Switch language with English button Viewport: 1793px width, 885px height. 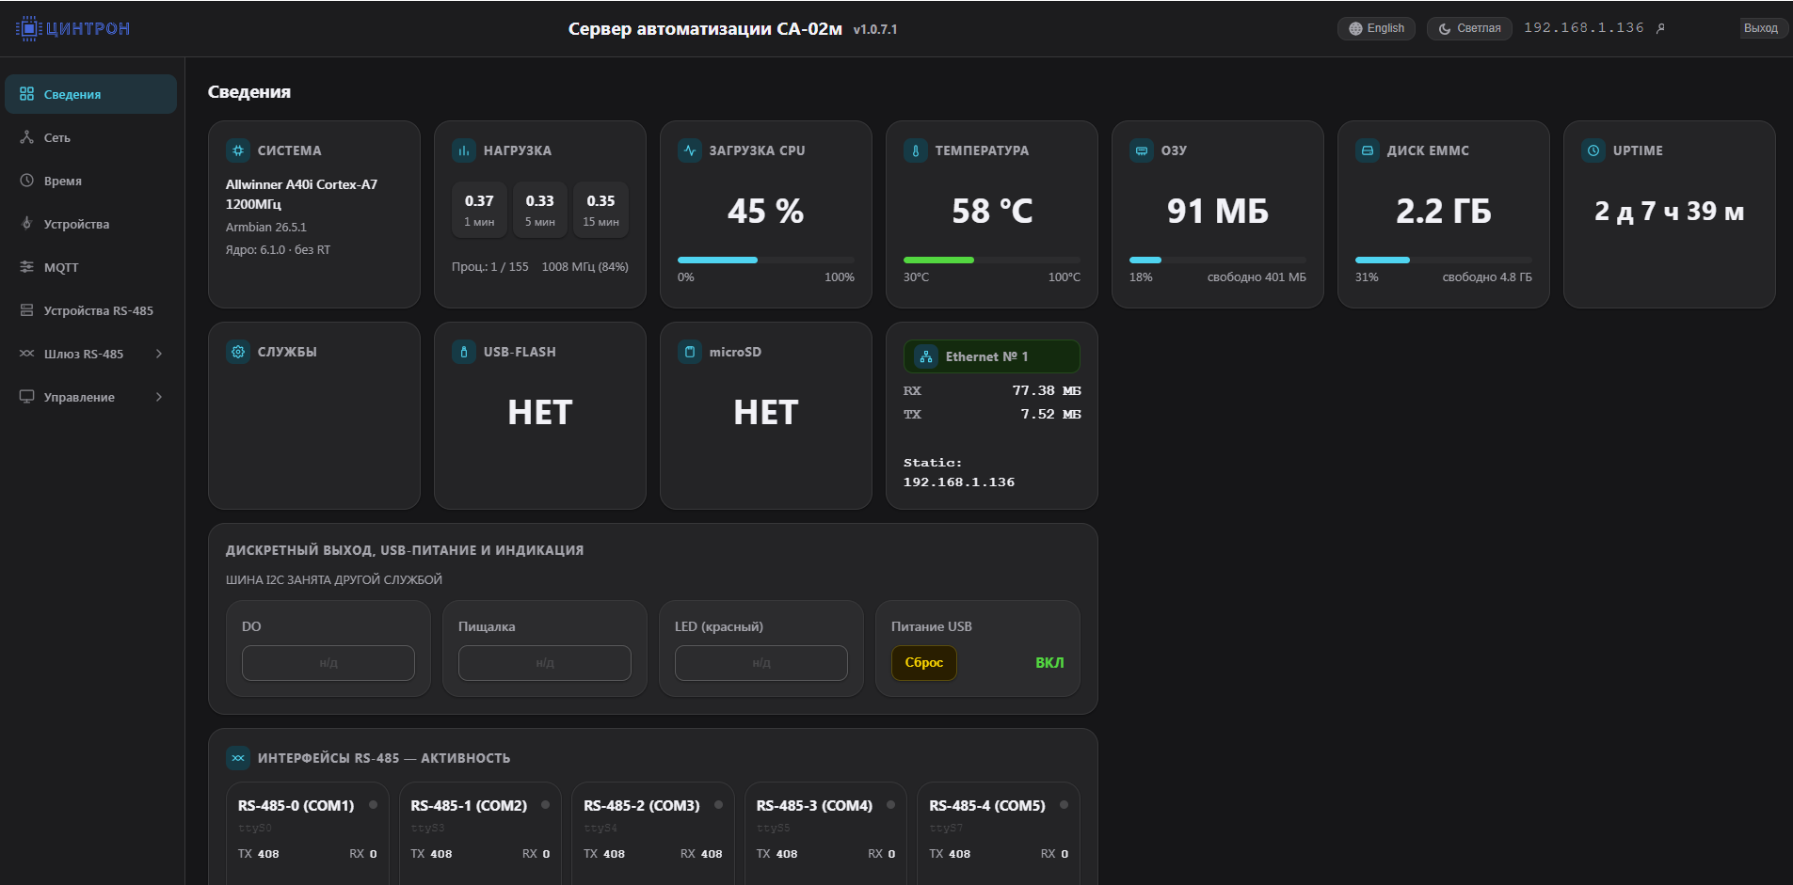[1376, 28]
